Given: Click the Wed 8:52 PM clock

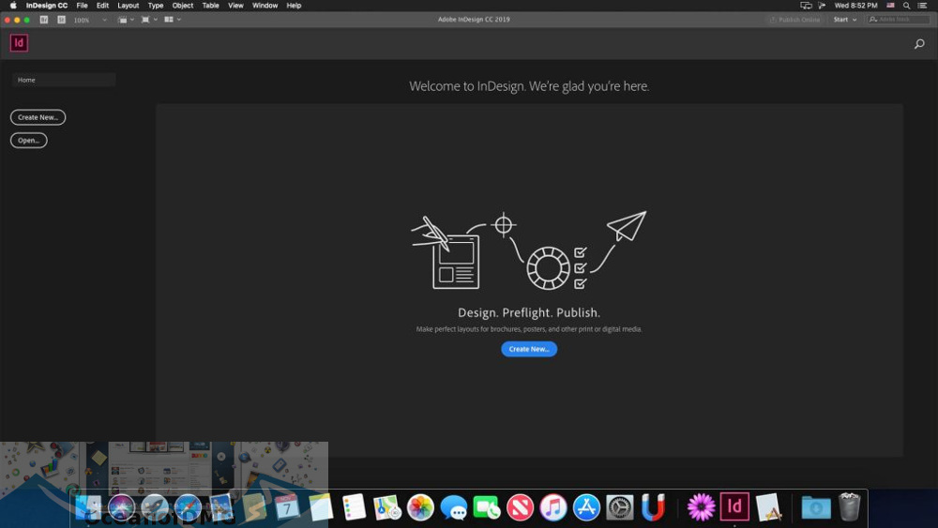Looking at the screenshot, I should coord(856,6).
